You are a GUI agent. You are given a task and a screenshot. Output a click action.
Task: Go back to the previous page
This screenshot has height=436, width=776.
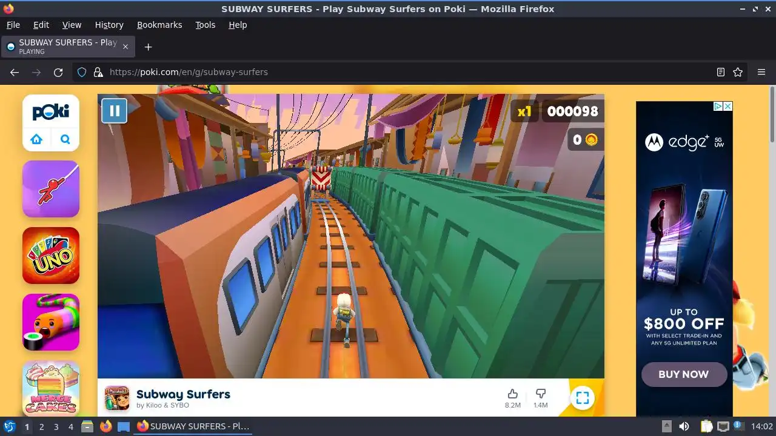[x=15, y=72]
